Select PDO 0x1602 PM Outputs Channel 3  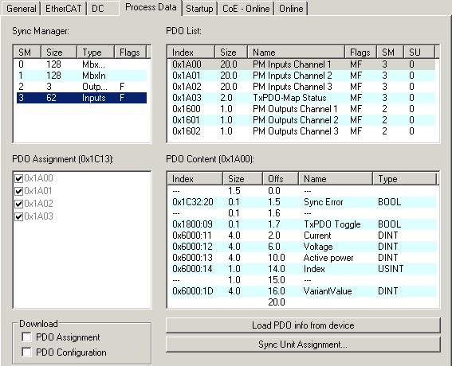[302, 131]
